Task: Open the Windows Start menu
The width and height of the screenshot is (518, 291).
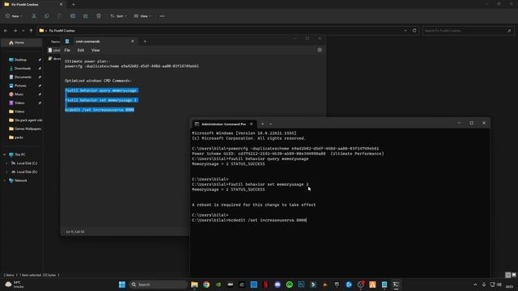Action: (122, 285)
